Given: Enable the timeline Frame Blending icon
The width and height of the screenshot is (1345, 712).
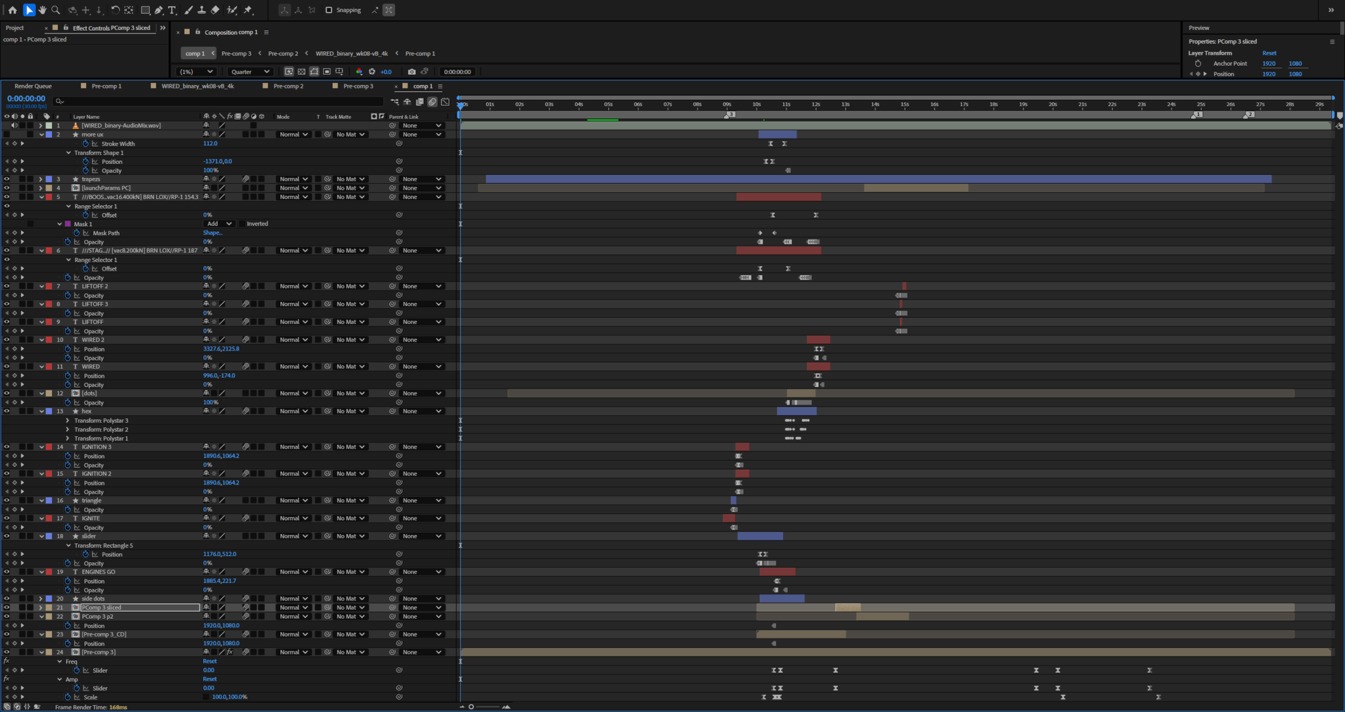Looking at the screenshot, I should pyautogui.click(x=420, y=102).
